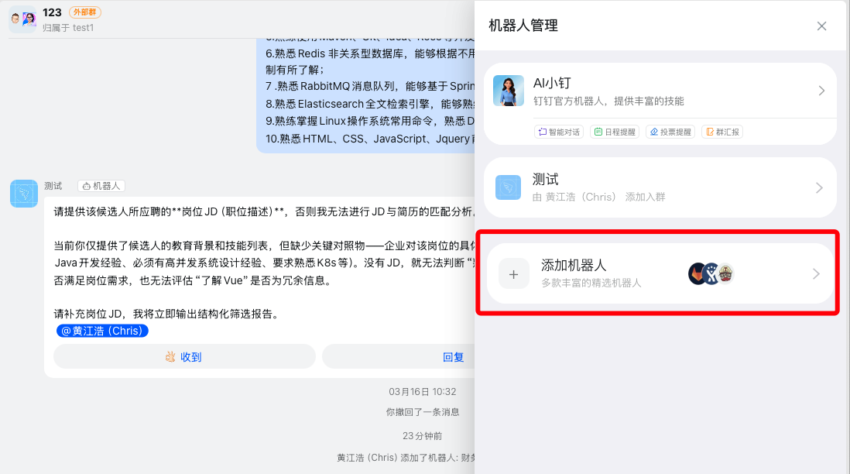Select the 群汇报 skill tag

(721, 132)
